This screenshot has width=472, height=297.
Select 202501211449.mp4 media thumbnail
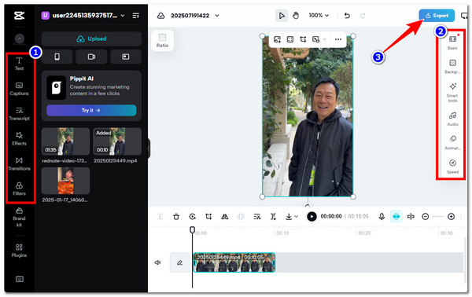[117, 141]
